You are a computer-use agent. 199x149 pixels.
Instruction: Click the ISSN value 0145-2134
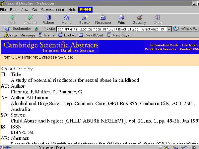pos(22,132)
